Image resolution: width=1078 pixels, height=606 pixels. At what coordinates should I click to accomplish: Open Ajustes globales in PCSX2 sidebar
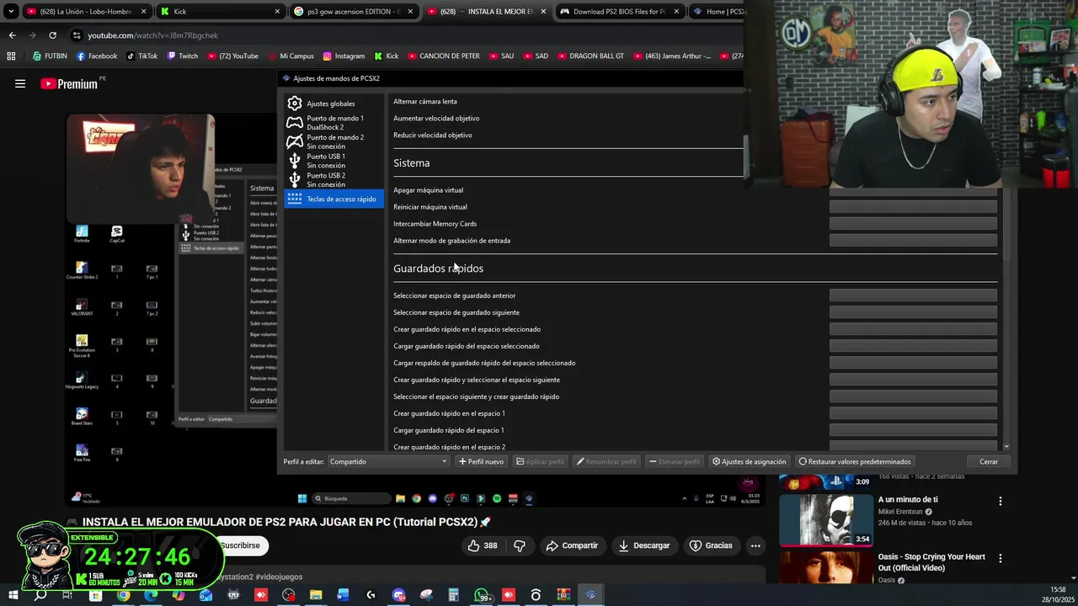334,104
